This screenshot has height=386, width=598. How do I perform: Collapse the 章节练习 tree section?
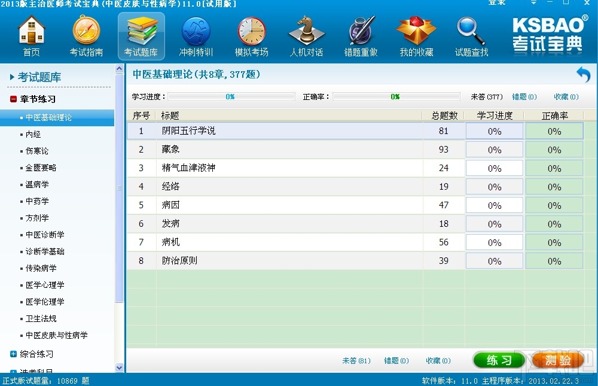coord(13,99)
